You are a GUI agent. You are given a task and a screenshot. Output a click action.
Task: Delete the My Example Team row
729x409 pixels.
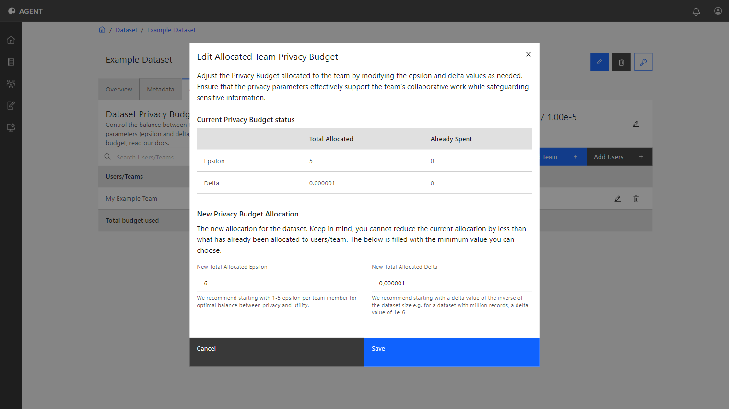[x=636, y=199]
